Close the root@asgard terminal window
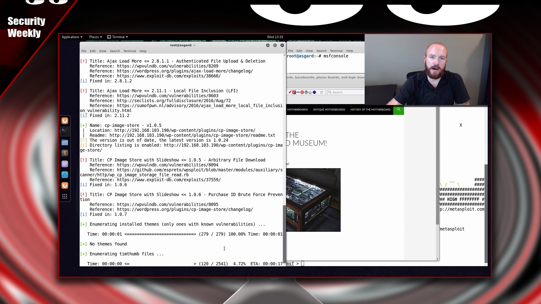Viewport: 541px width, 304px height. [x=282, y=45]
